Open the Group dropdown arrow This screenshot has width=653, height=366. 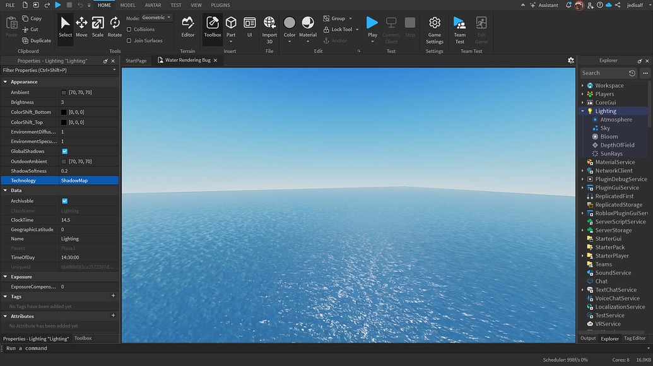[350, 18]
